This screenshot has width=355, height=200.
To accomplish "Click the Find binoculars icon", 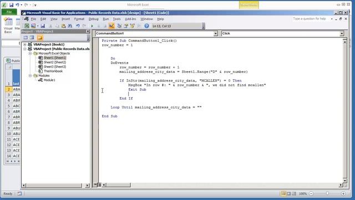I will (70, 26).
